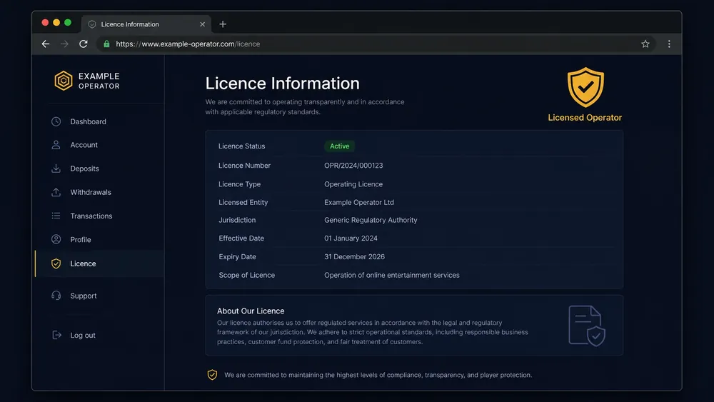714x402 pixels.
Task: Click the Example Operator hexagon logo
Action: 64,81
